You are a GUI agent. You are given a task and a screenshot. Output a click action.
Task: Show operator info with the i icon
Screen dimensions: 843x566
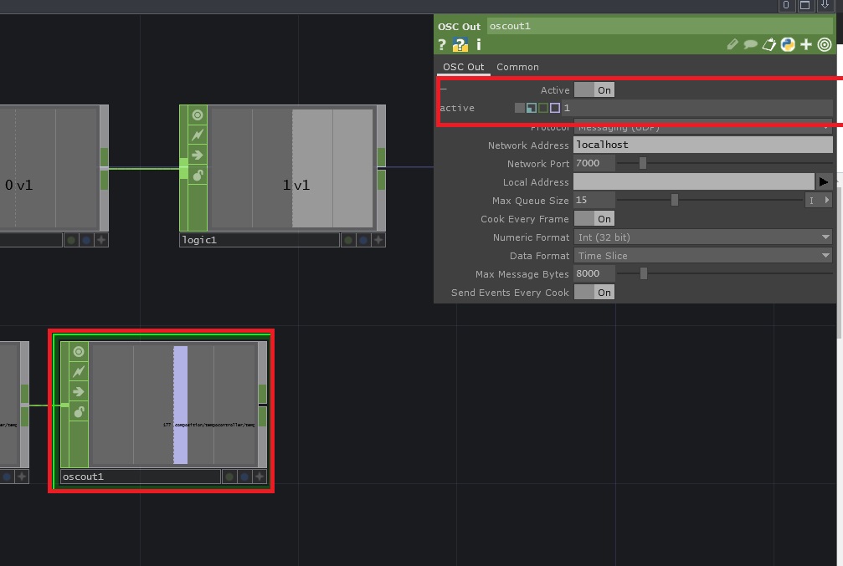(479, 44)
